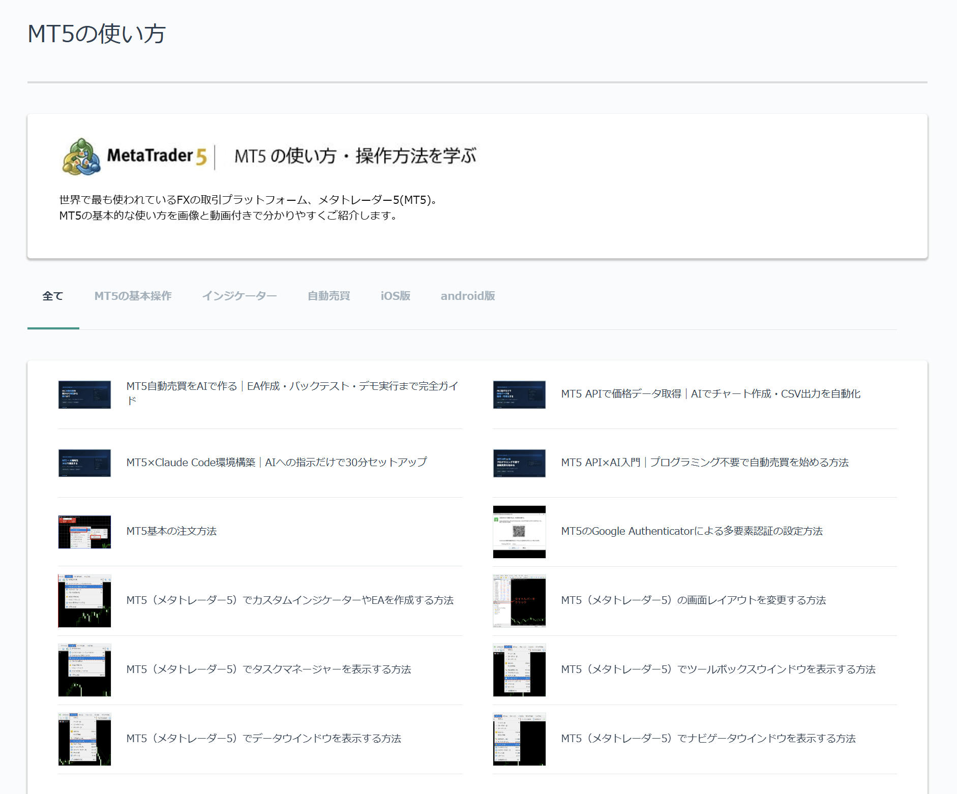
Task: Select the android版 tab
Action: (x=468, y=296)
